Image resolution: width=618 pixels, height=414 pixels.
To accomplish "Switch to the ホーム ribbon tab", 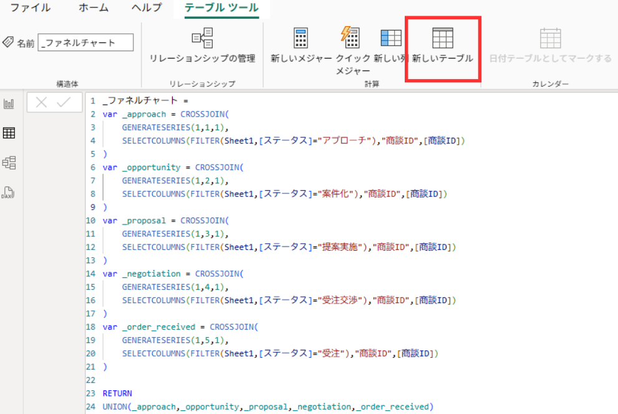I will [x=94, y=7].
